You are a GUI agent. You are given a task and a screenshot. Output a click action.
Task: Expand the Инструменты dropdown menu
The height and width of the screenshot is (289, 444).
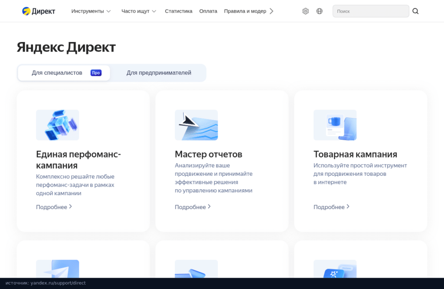(x=91, y=11)
